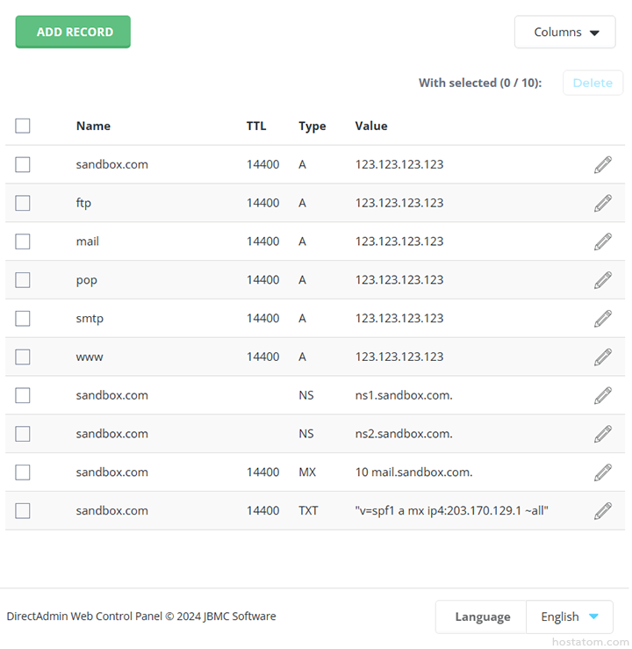
Task: Edit the www A record
Action: [602, 357]
